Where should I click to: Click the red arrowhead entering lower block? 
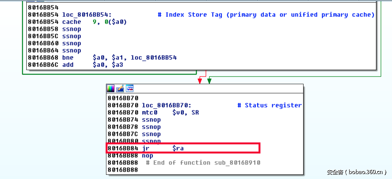click(x=200, y=81)
